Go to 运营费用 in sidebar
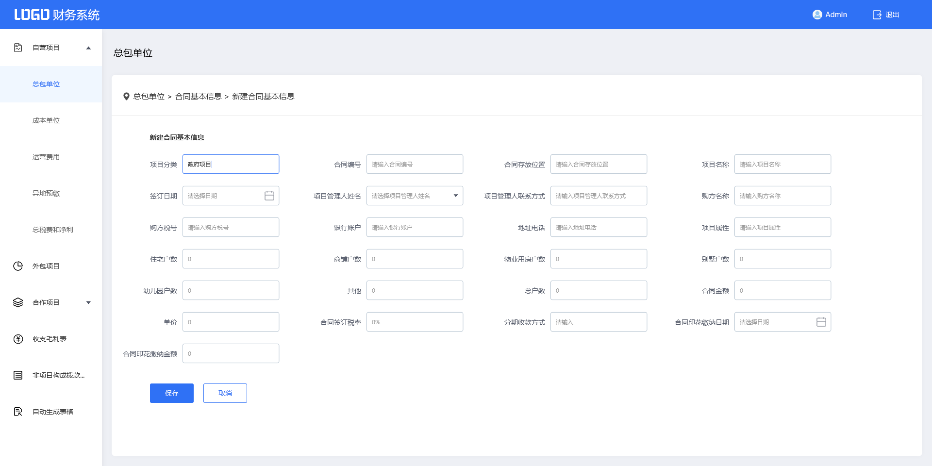This screenshot has height=466, width=932. pos(46,157)
